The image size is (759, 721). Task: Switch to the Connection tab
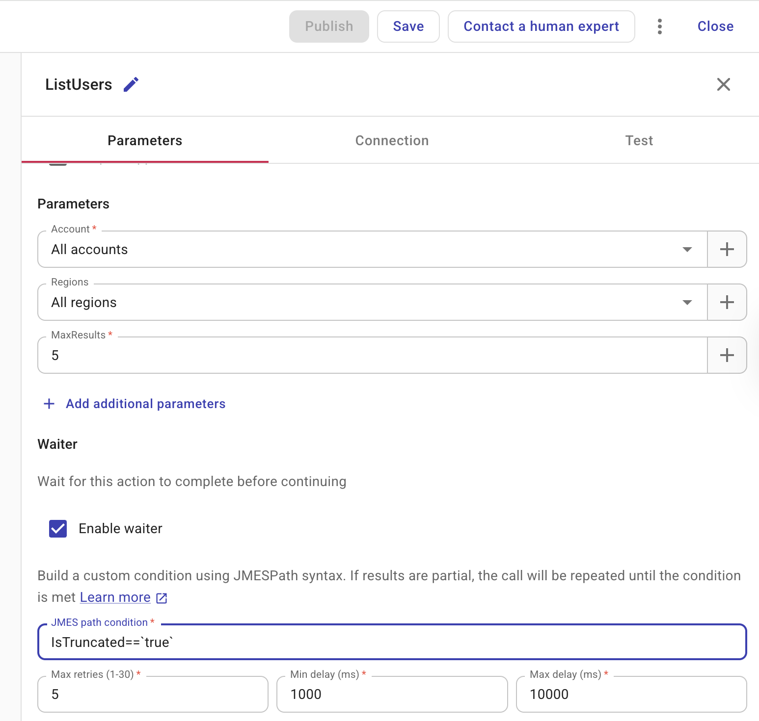392,141
